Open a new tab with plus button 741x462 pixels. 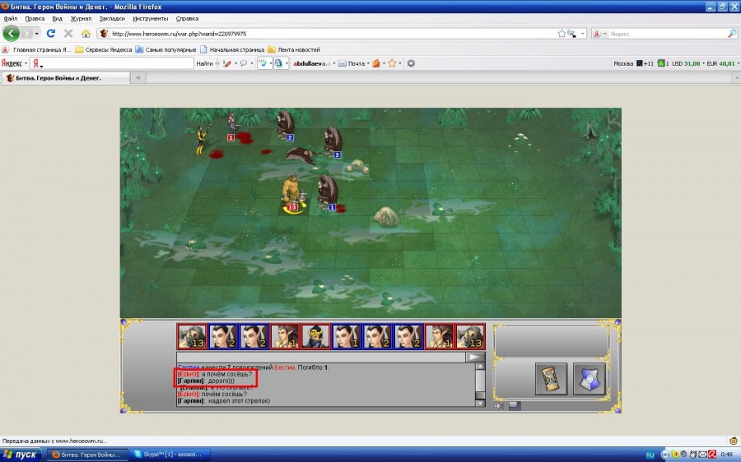(x=138, y=78)
